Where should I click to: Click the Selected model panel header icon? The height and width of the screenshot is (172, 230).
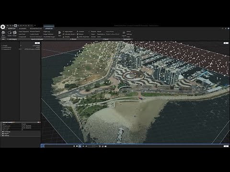coord(38,122)
